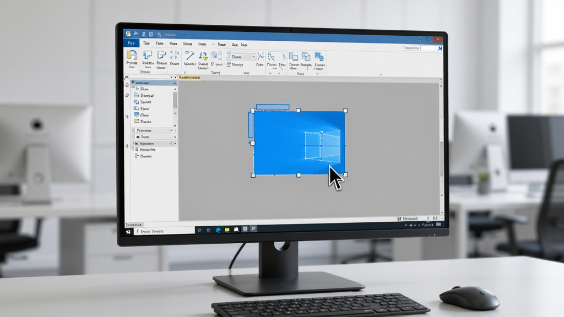Viewport: 564px width, 317px height.
Task: Open the notification icon at taskbar's right end
Action: (x=438, y=225)
